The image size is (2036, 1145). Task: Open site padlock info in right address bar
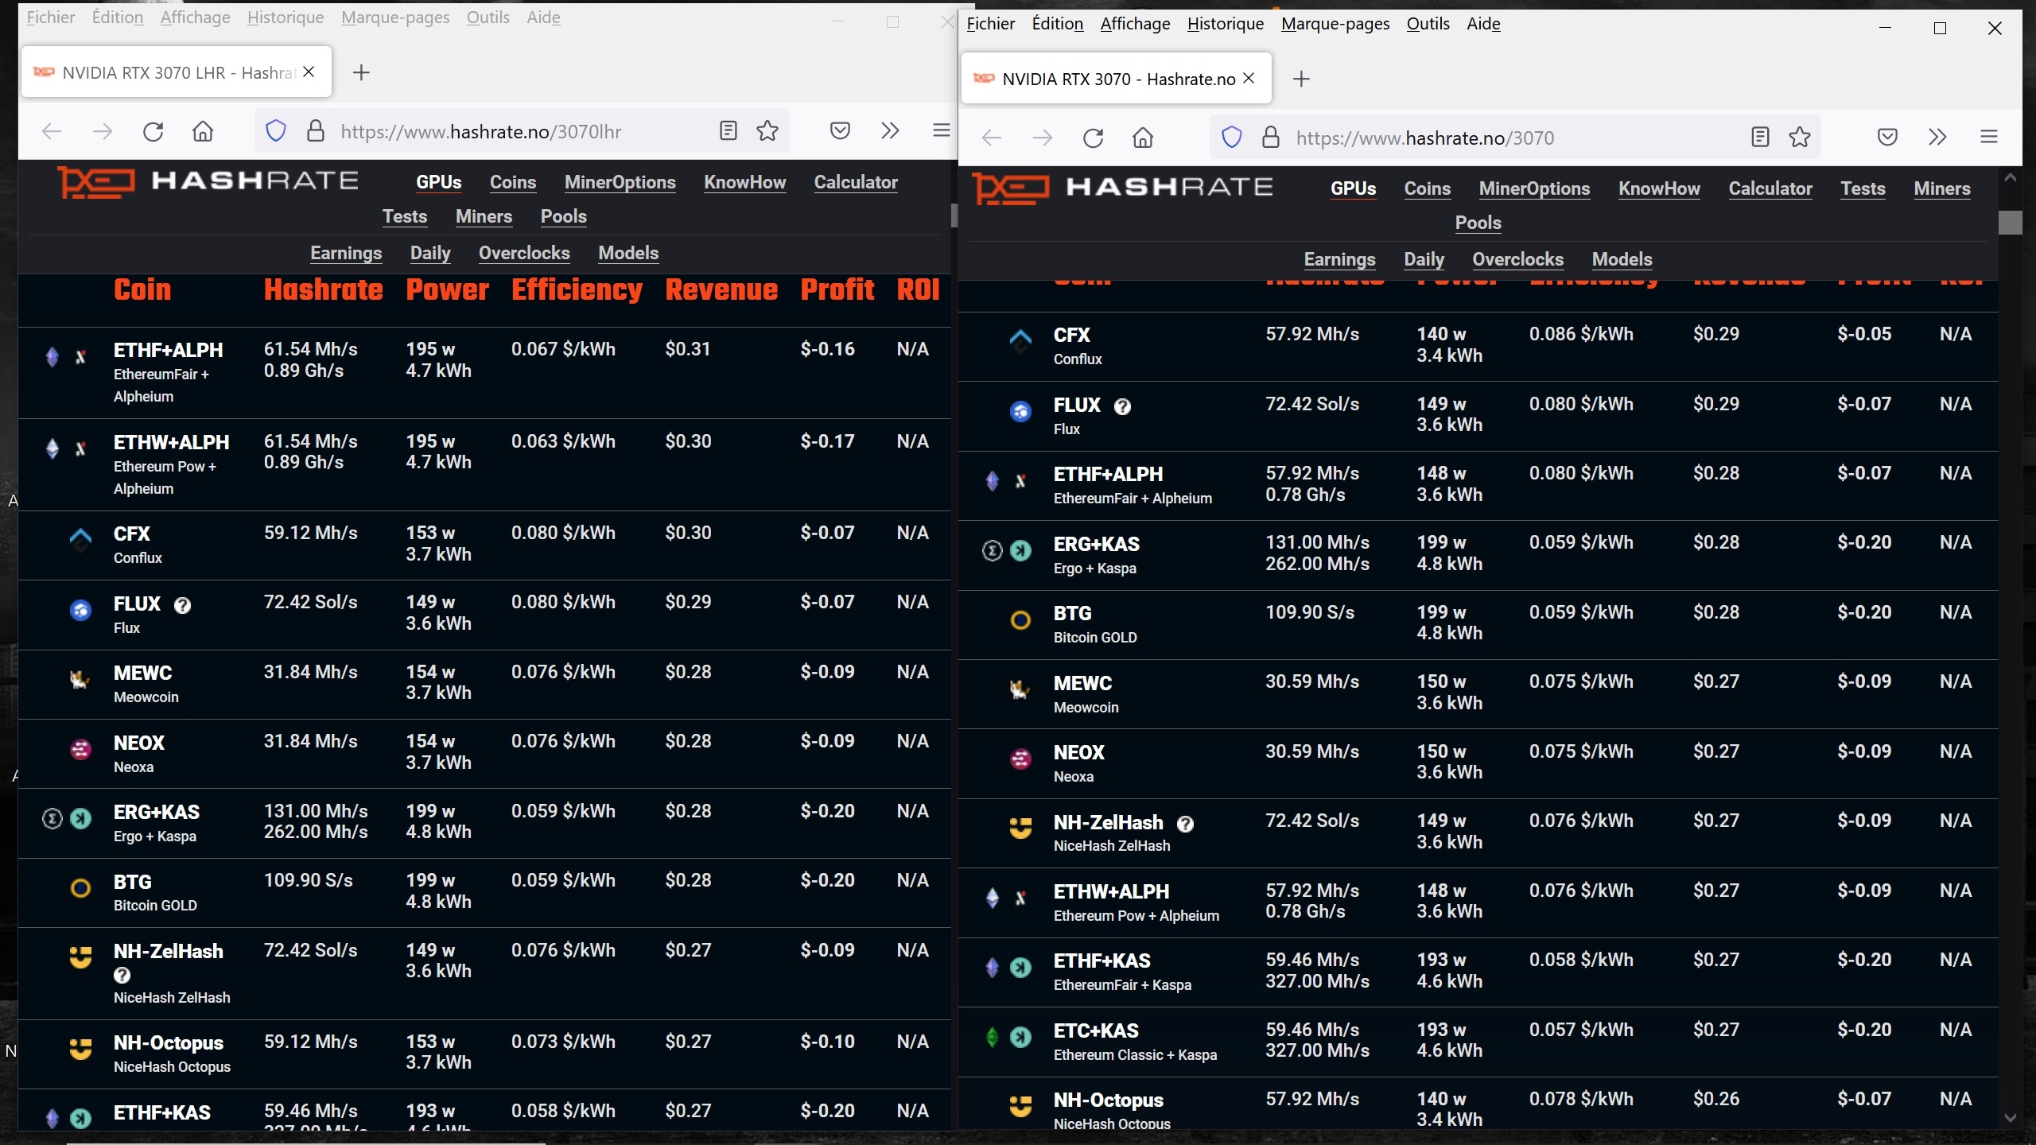point(1270,138)
